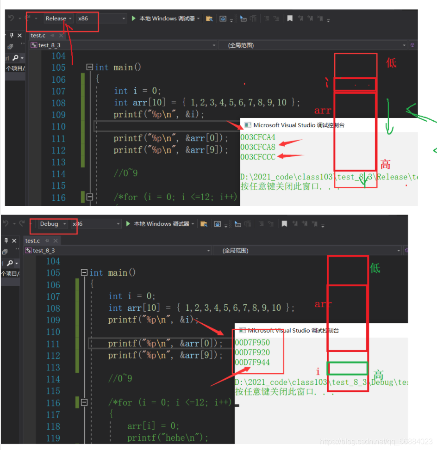The height and width of the screenshot is (450, 437).
Task: Click the collapse-all icon in top window panel
Action: 10,46
